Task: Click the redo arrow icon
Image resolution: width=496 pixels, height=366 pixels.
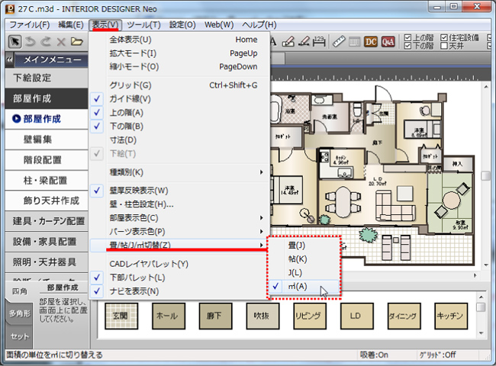Action: (x=47, y=41)
